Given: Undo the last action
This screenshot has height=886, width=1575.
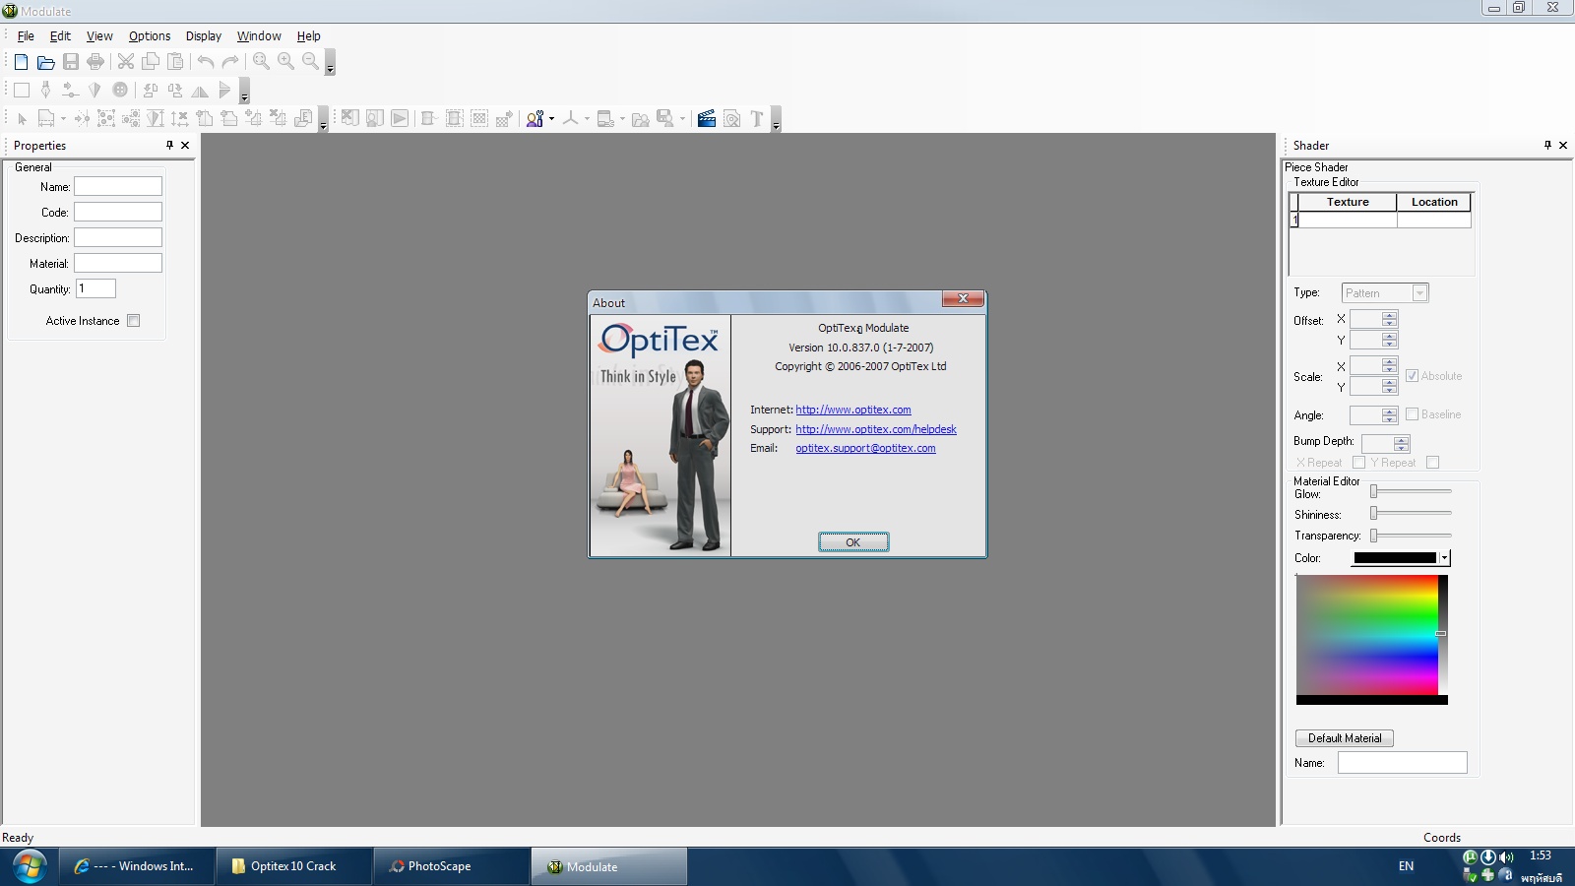Looking at the screenshot, I should (x=206, y=61).
